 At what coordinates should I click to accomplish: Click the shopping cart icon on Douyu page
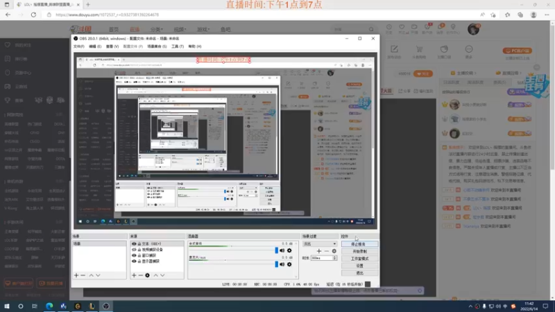point(419,49)
